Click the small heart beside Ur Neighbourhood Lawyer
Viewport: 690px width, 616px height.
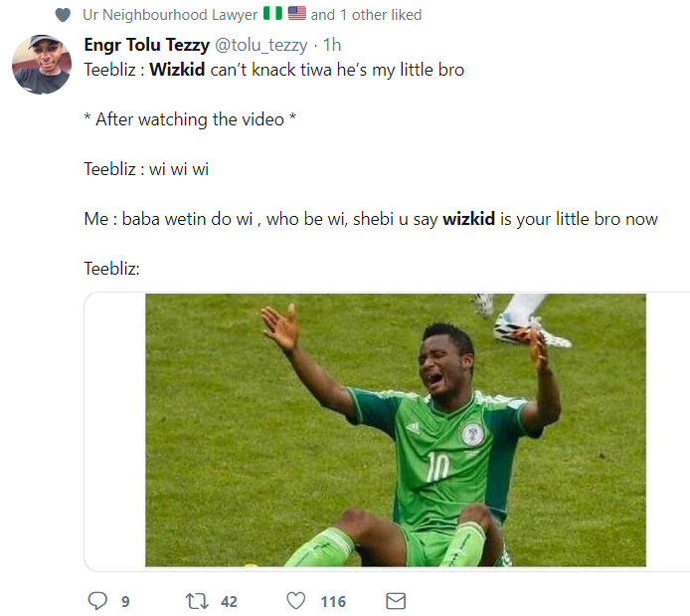(x=64, y=15)
